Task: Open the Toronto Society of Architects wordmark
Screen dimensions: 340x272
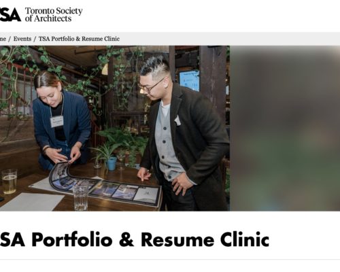Action: coord(54,14)
